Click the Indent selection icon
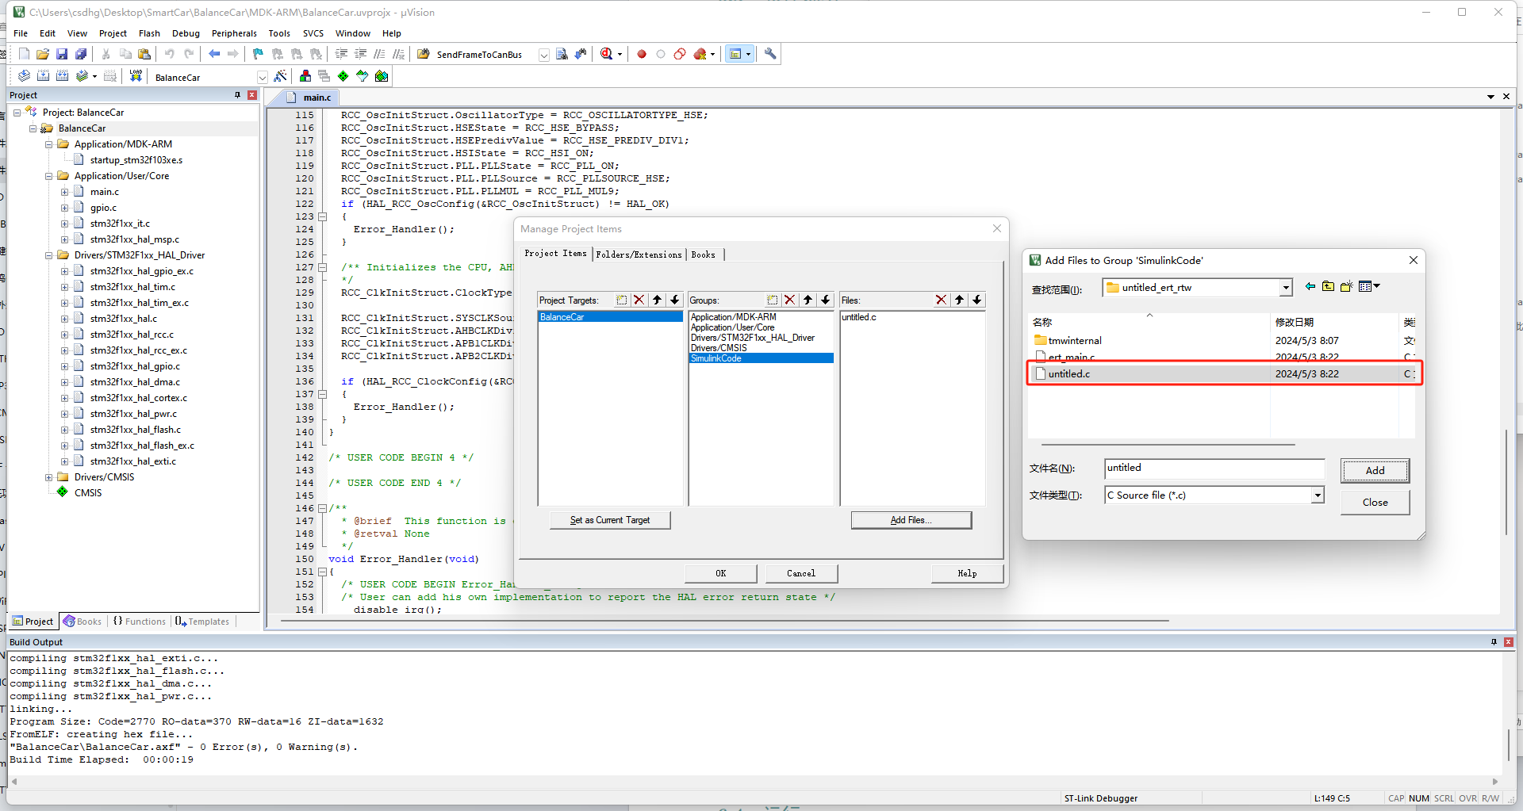 (x=341, y=54)
